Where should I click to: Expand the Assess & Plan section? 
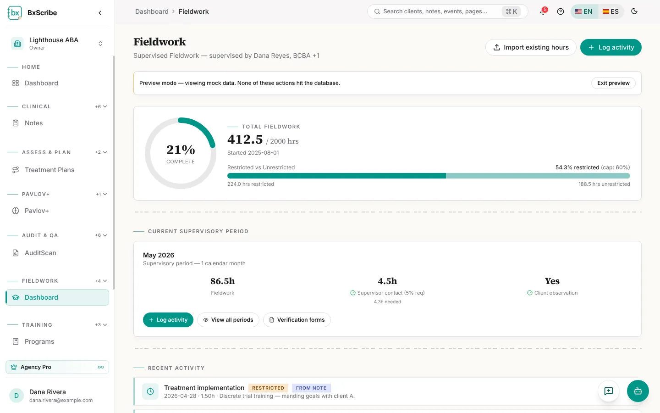(x=101, y=152)
